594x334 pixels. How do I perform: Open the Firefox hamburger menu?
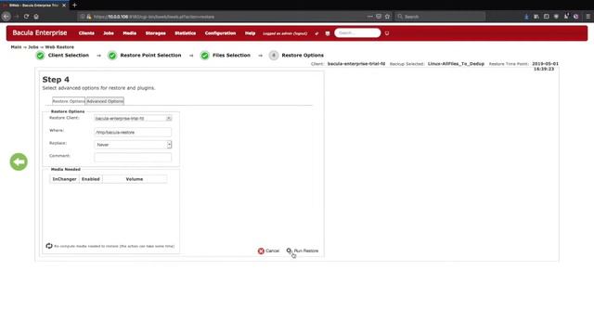coord(588,17)
